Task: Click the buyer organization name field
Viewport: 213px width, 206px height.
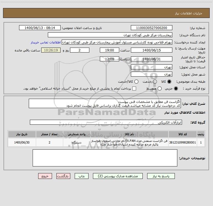Action: click(110, 35)
